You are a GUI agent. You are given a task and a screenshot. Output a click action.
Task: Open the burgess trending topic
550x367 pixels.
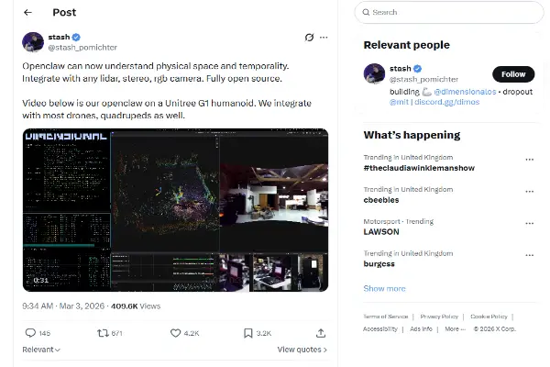point(379,264)
